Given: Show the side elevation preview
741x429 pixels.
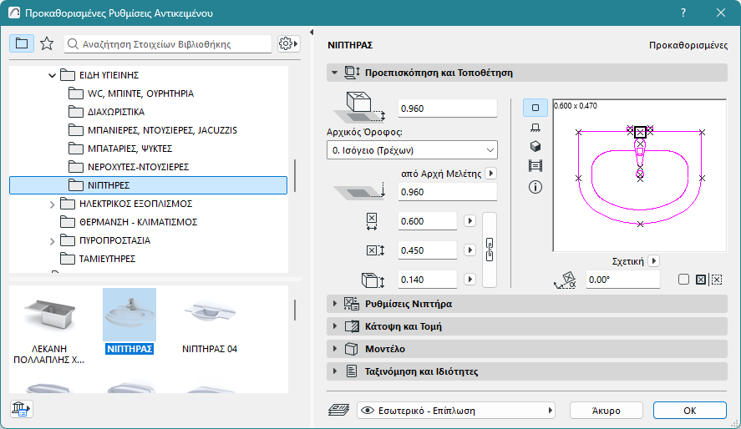Looking at the screenshot, I should click(535, 127).
